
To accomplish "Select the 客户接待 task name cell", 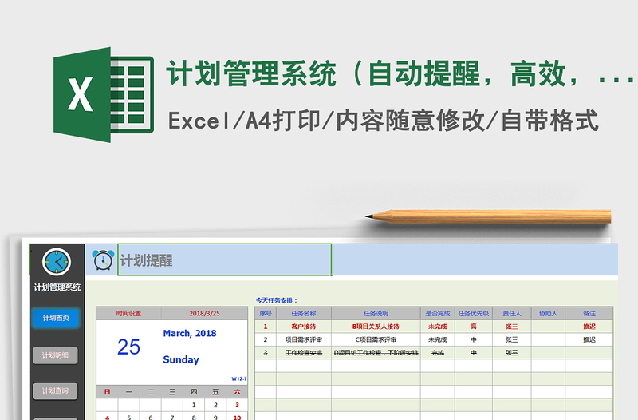I will pyautogui.click(x=304, y=327).
